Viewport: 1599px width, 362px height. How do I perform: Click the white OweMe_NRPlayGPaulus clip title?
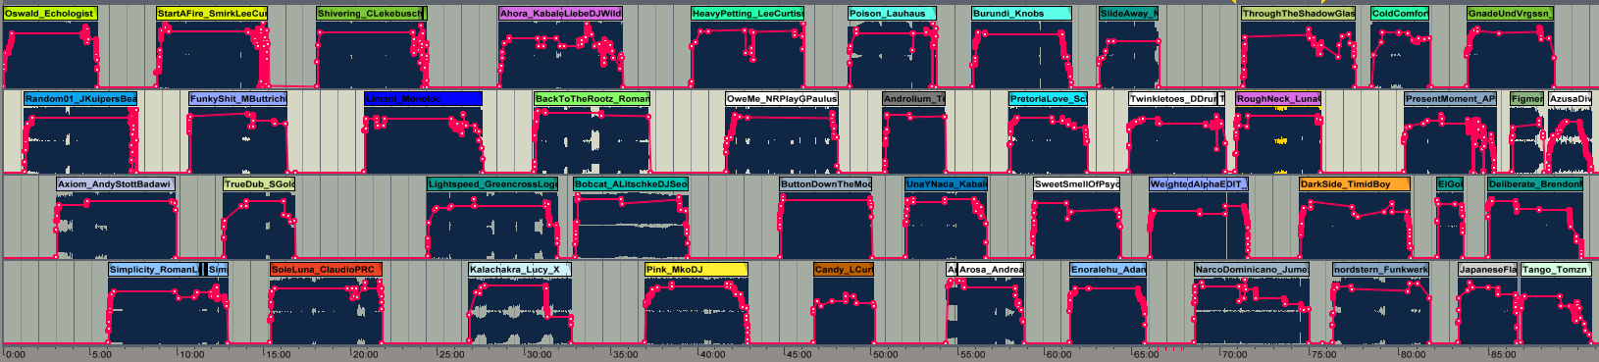tap(782, 99)
